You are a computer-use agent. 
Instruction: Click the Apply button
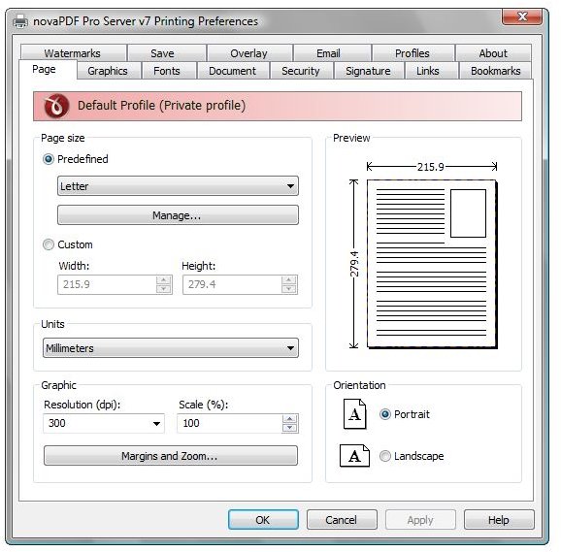tap(420, 519)
